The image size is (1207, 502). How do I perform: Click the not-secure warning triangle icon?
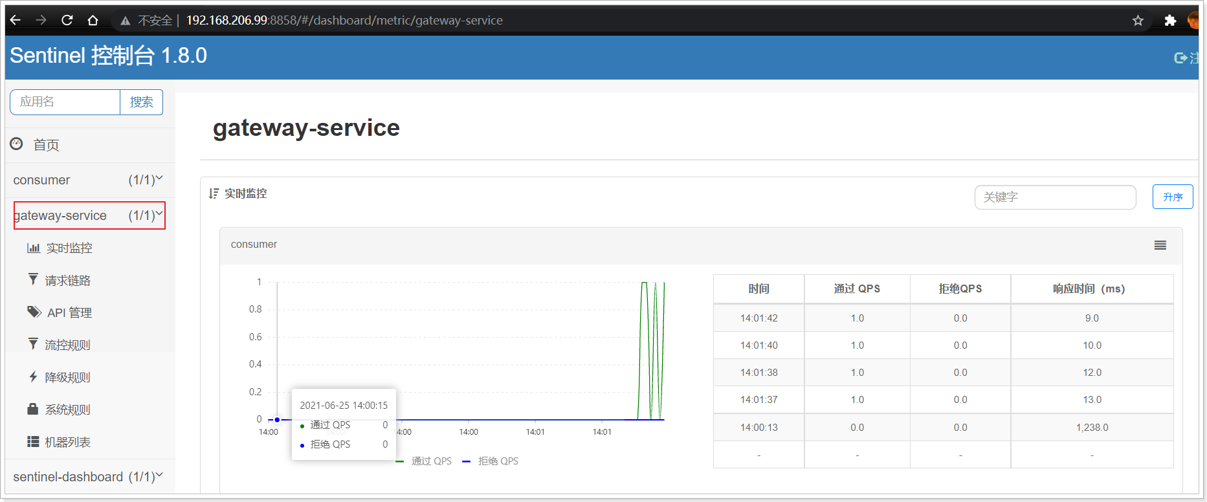tap(125, 21)
